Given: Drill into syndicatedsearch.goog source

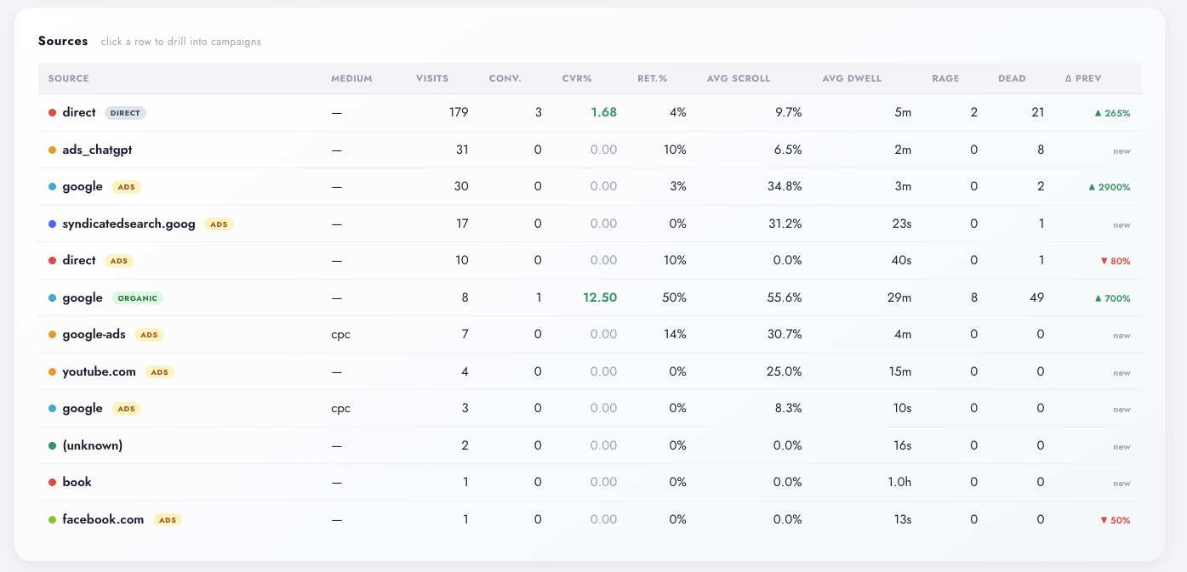Looking at the screenshot, I should tap(590, 224).
